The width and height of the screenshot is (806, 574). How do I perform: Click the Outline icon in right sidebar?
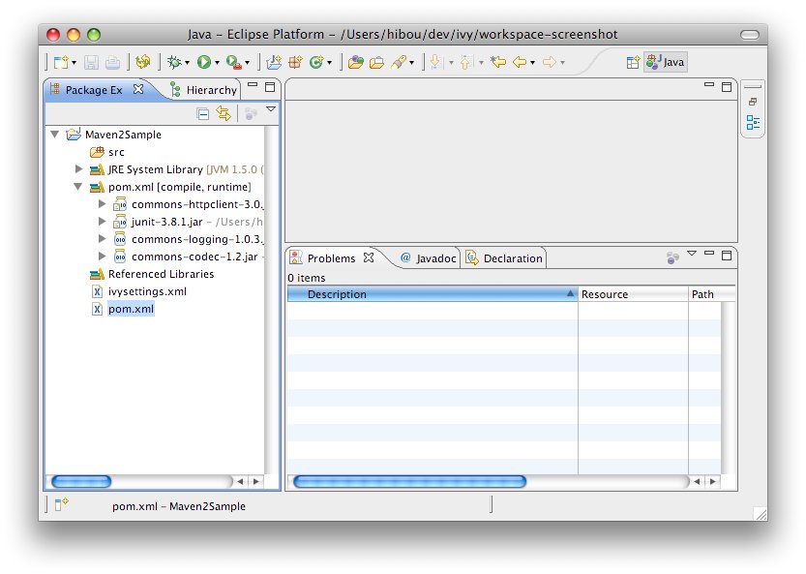tap(753, 123)
